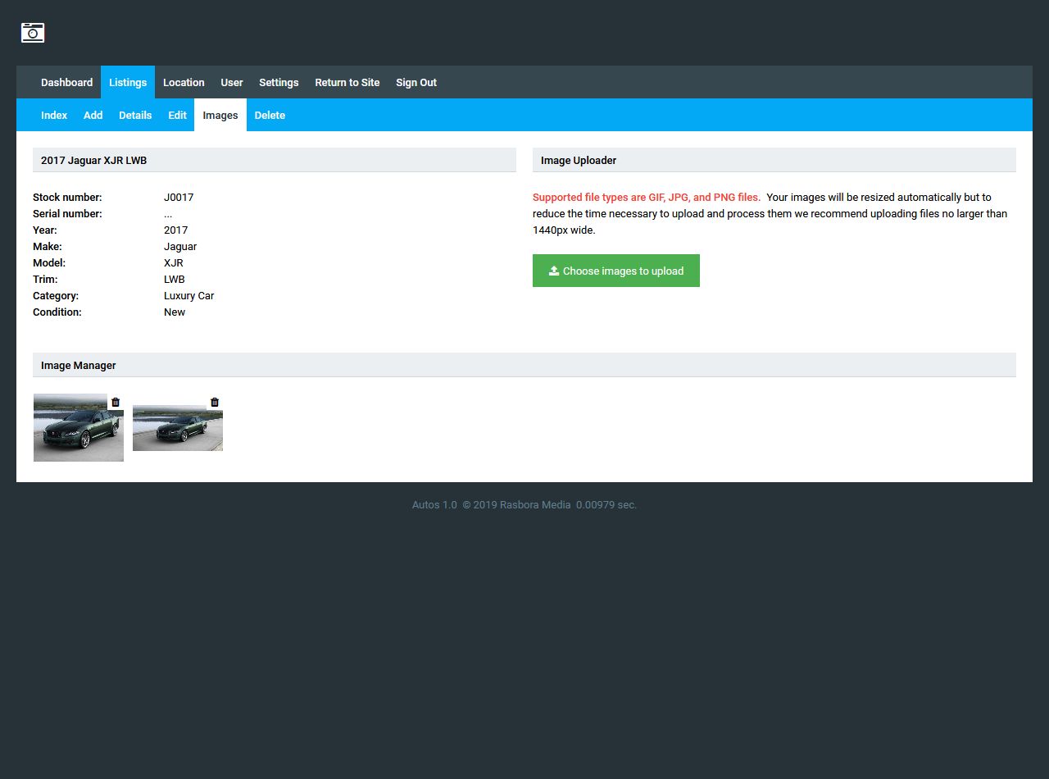Switch to the Edit tab
Image resolution: width=1049 pixels, height=779 pixels.
pos(178,115)
